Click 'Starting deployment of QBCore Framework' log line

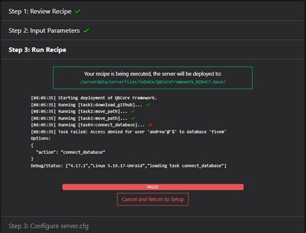[x=94, y=98]
